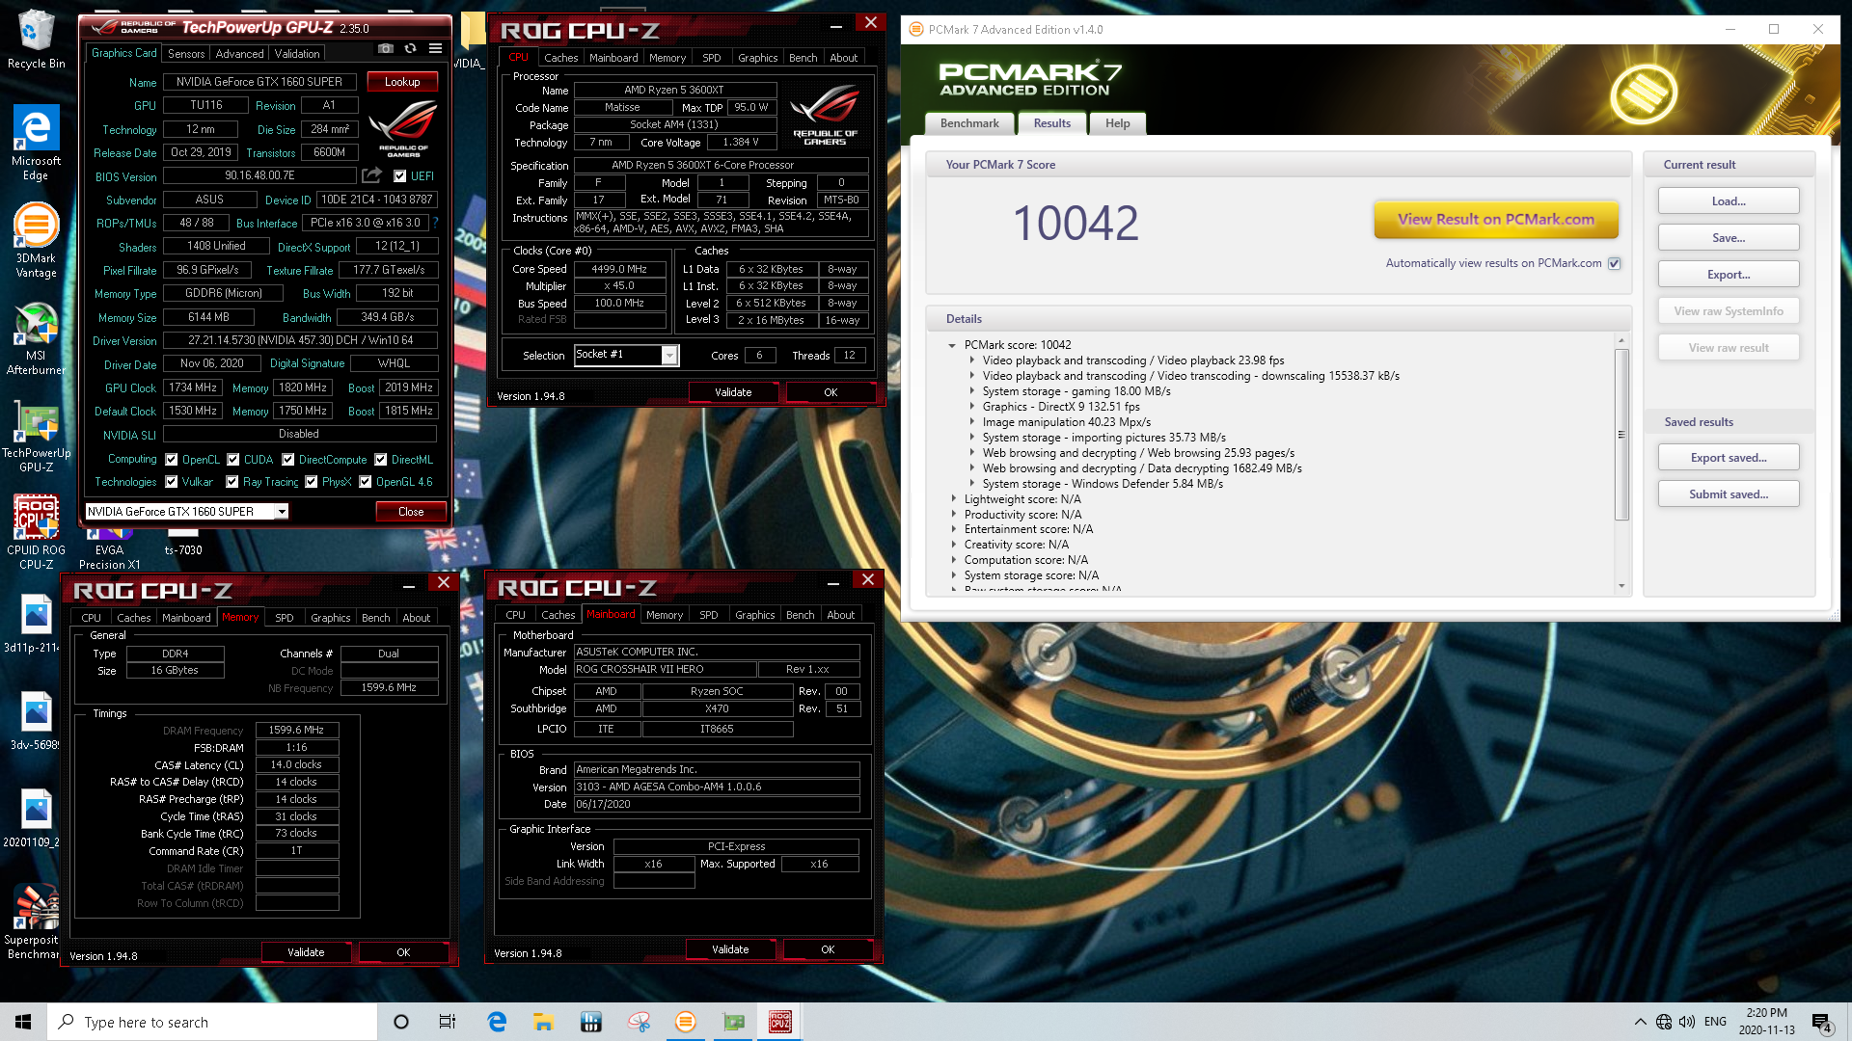
Task: Select the Superposition Benchmark desktop icon
Action: (36, 921)
